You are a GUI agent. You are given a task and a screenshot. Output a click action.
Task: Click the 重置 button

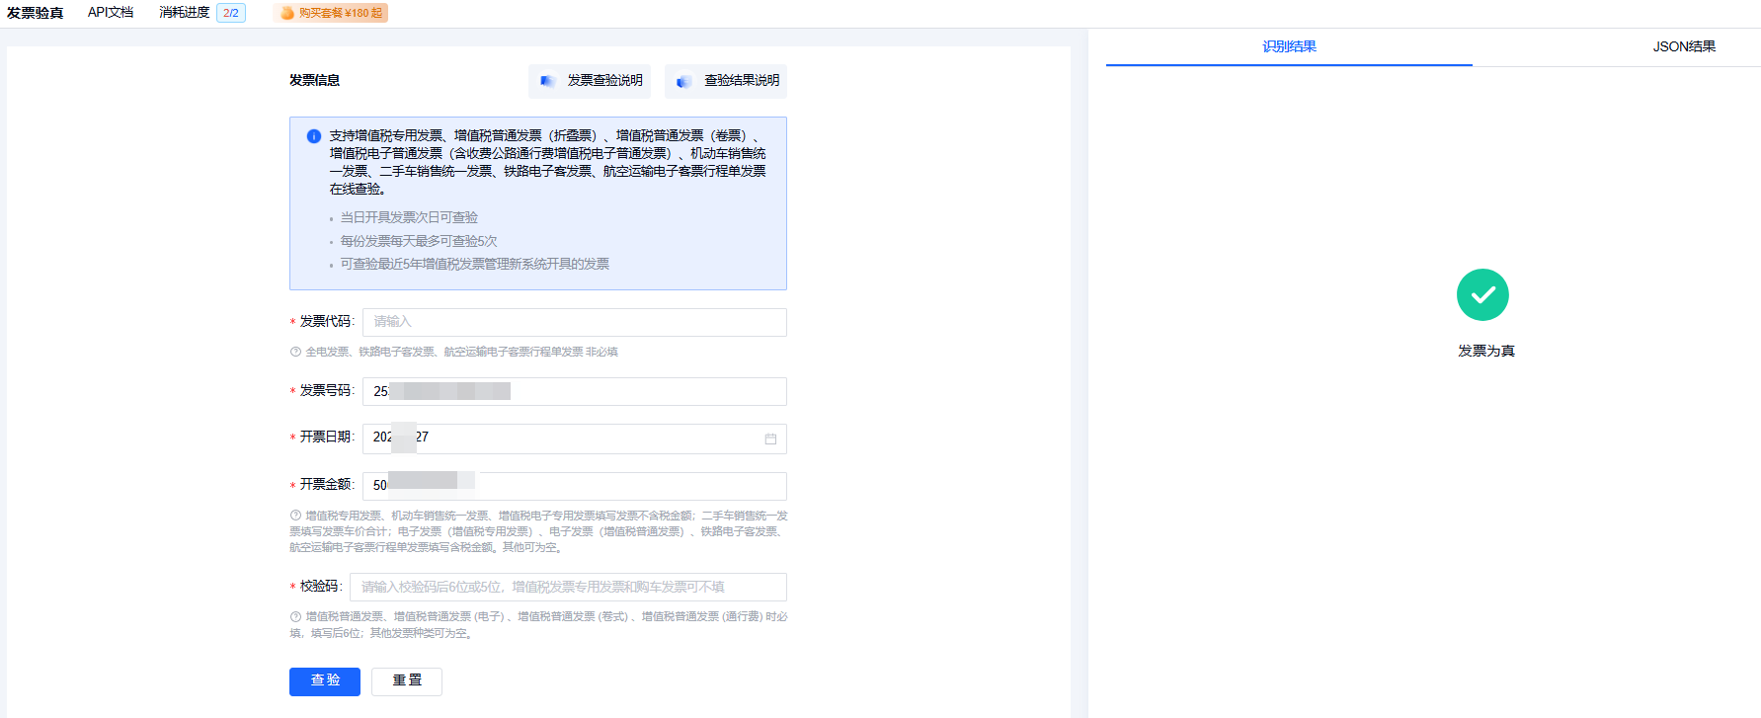pyautogui.click(x=407, y=681)
